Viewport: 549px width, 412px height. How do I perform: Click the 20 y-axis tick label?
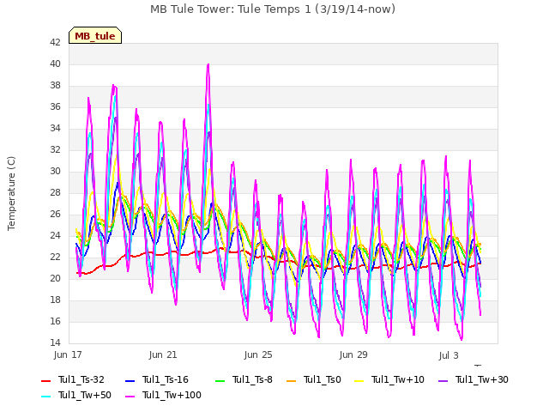coord(55,278)
